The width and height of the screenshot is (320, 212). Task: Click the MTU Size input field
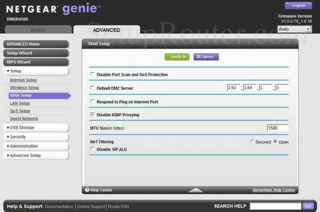click(x=277, y=128)
